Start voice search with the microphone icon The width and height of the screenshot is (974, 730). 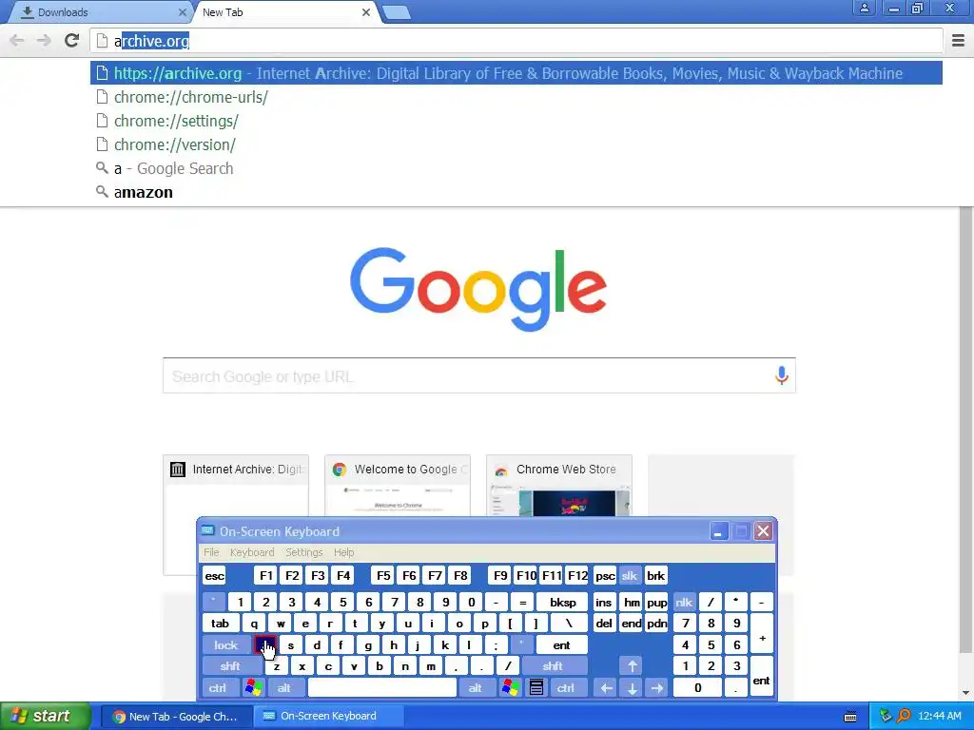[782, 375]
